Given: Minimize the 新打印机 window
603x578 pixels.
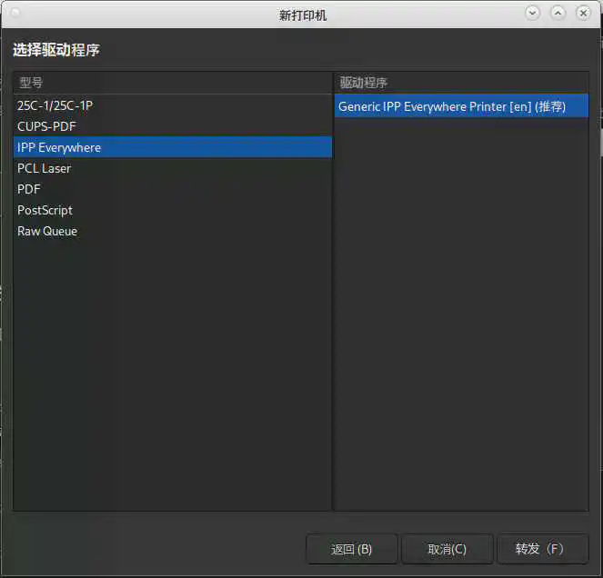Looking at the screenshot, I should (533, 14).
